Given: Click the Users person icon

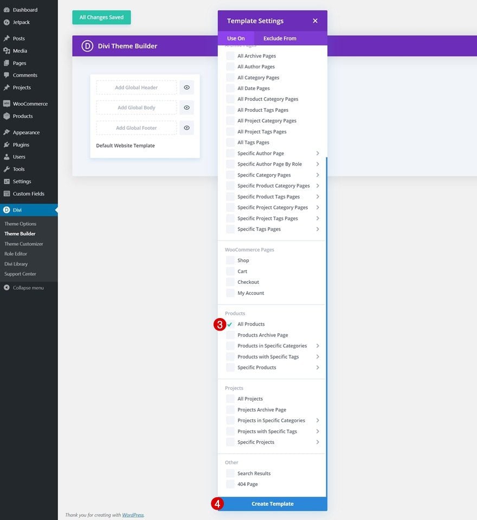Looking at the screenshot, I should 7,157.
